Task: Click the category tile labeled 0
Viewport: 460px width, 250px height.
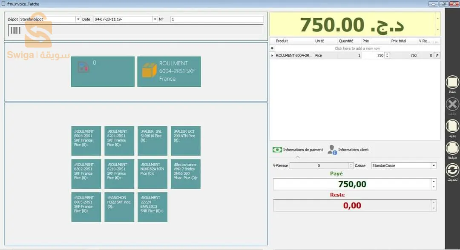Action: point(103,71)
